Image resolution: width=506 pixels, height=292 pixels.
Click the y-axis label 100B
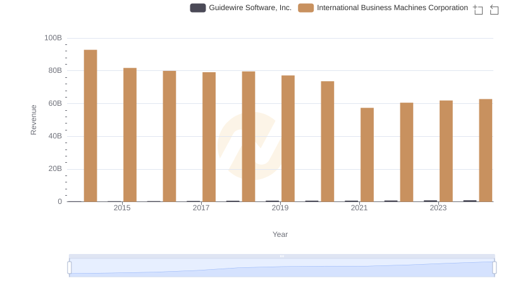53,38
